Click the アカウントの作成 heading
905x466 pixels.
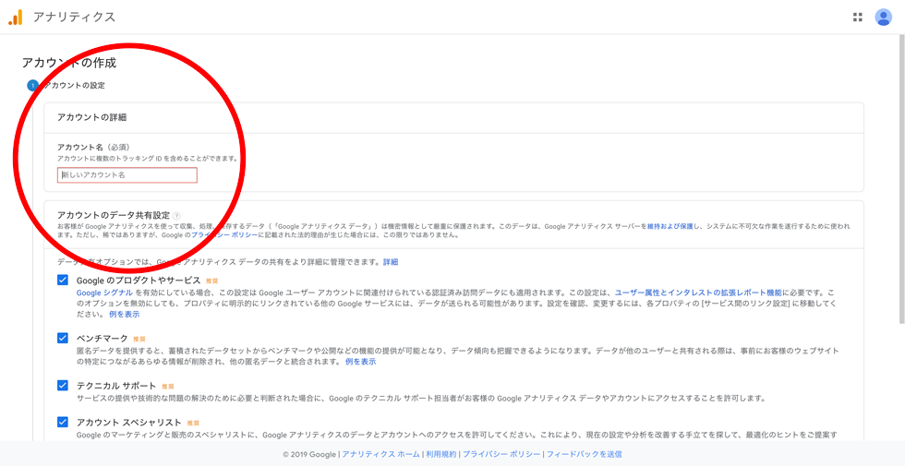(x=69, y=63)
